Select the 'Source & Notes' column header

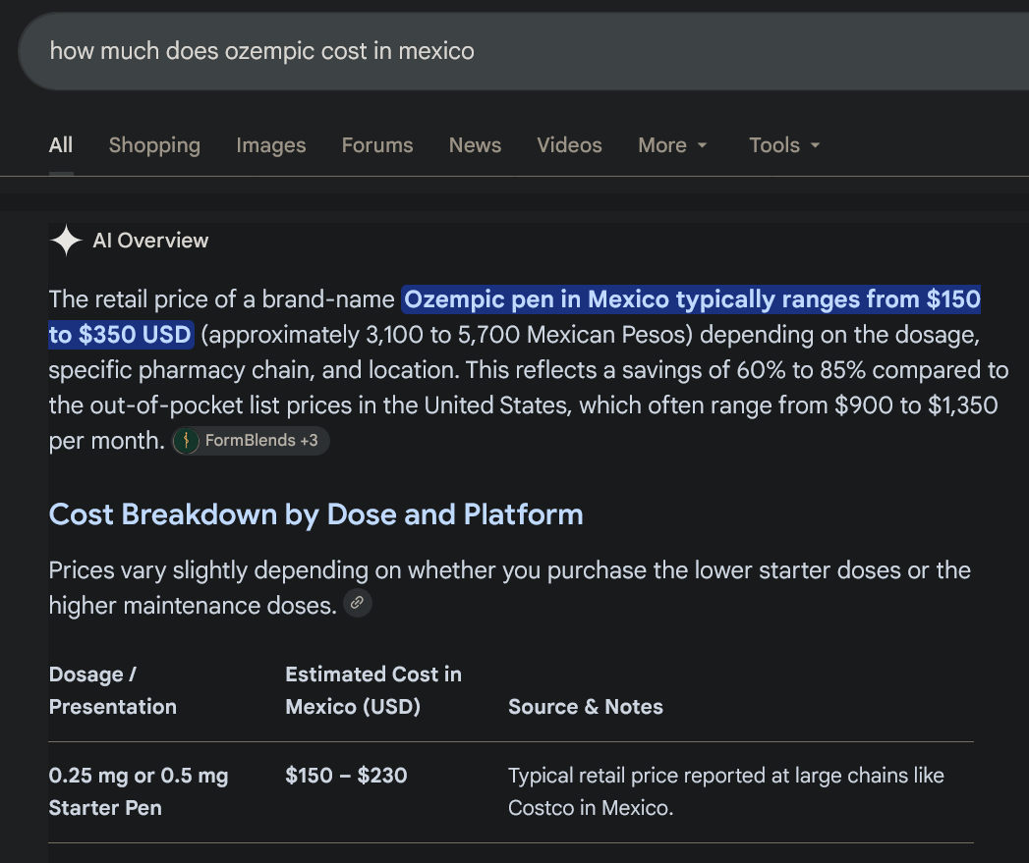click(x=586, y=707)
